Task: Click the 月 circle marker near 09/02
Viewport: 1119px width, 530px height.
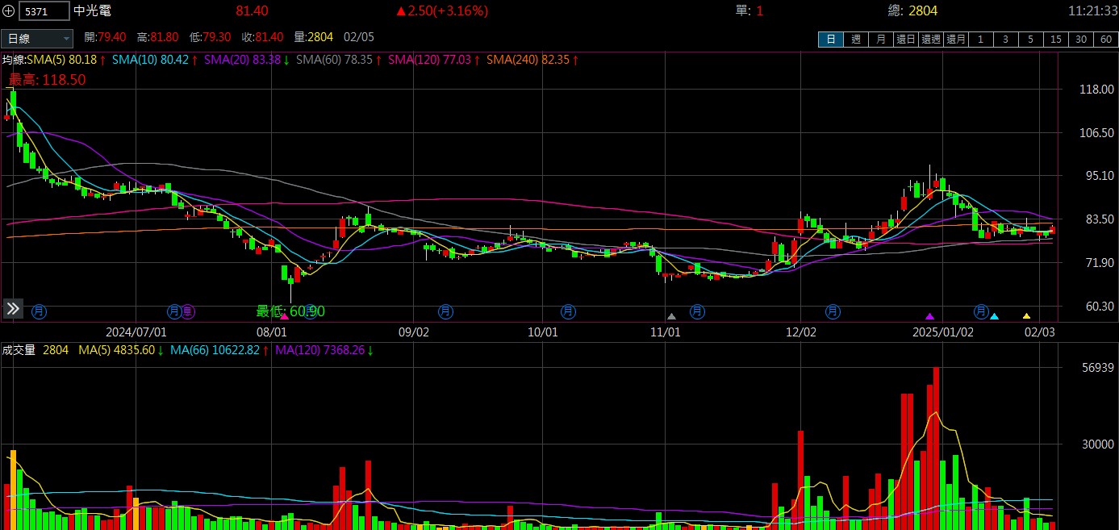Action: (x=445, y=311)
